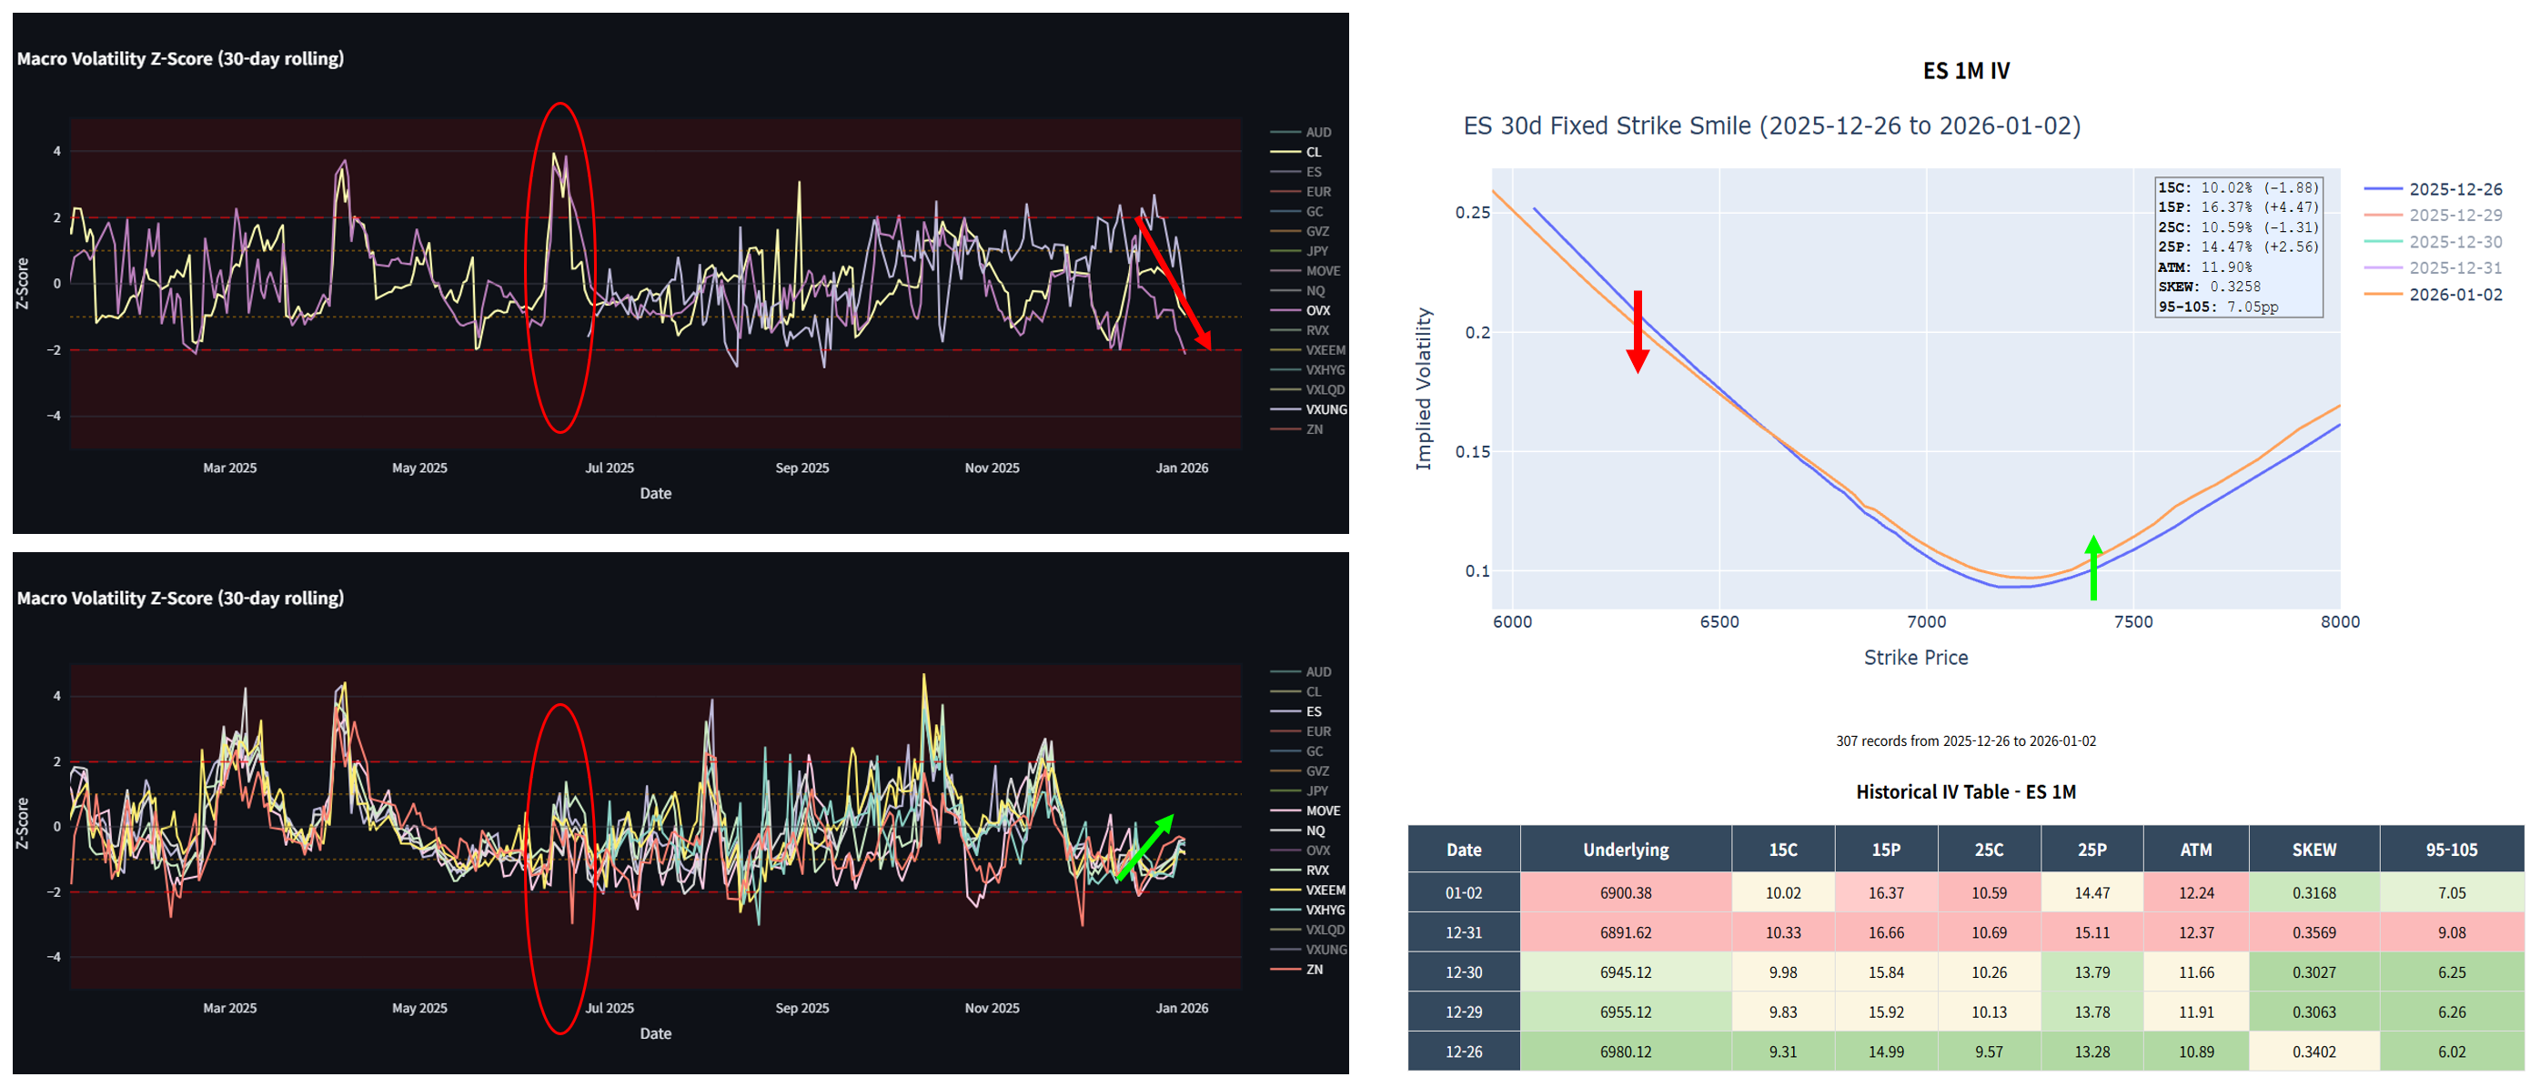Select the 12-30 date row in table
Viewport: 2540px width, 1087px height.
[1965, 971]
